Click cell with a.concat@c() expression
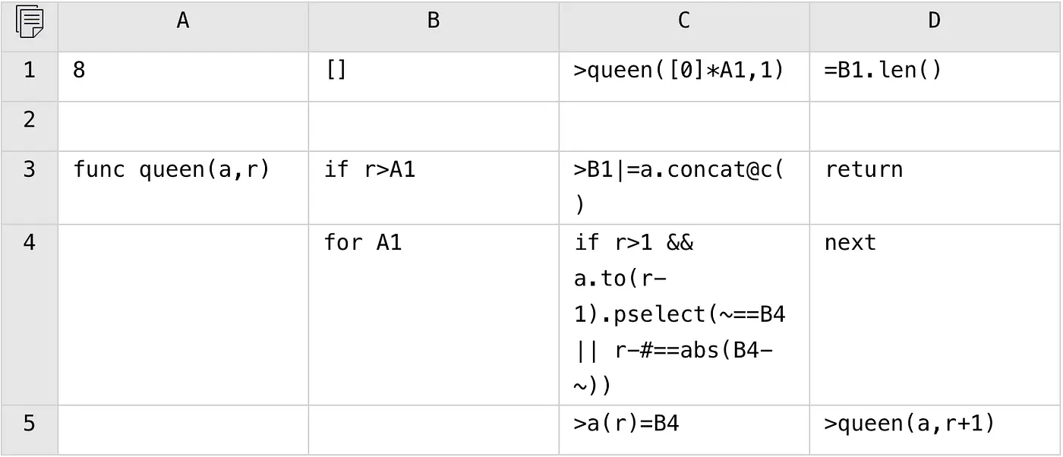1063x457 pixels. click(x=684, y=188)
